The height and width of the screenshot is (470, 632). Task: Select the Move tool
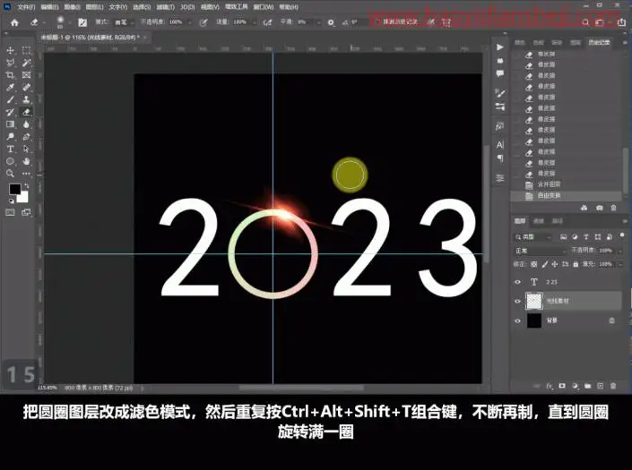click(11, 51)
